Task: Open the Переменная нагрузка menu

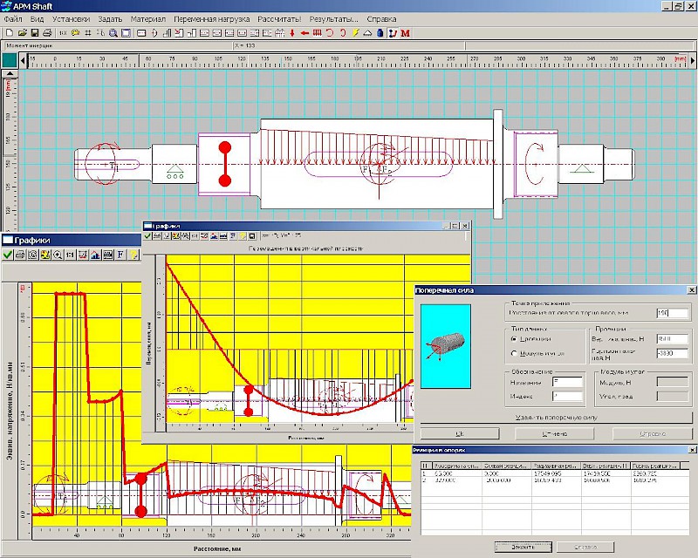Action: (x=211, y=19)
